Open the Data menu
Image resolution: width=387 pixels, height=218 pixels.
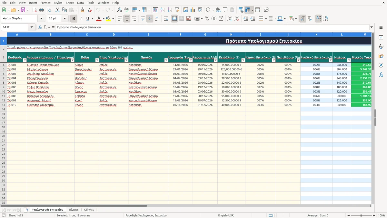(80, 3)
